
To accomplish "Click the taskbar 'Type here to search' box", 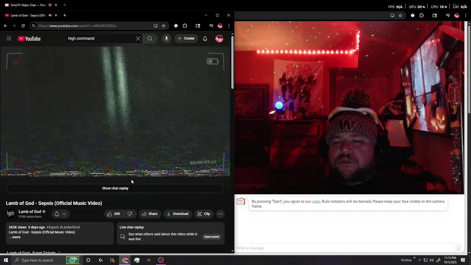I will (47, 260).
